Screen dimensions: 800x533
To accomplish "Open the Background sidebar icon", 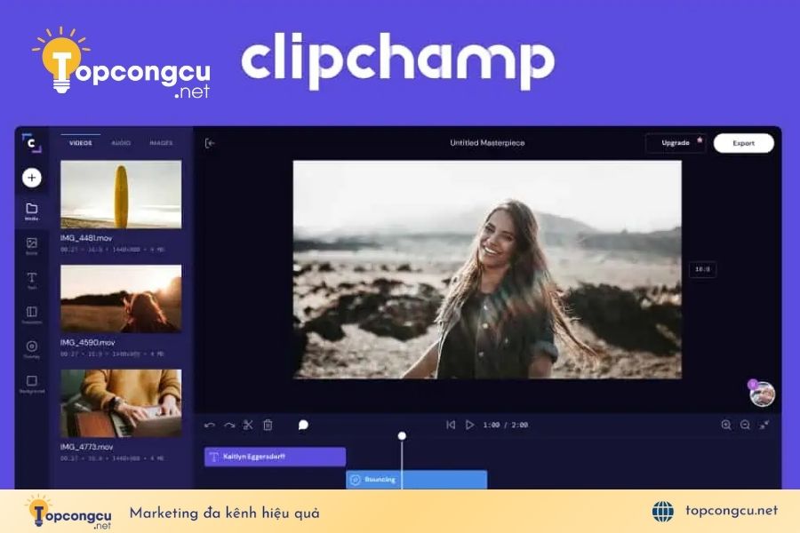I will pos(32,384).
